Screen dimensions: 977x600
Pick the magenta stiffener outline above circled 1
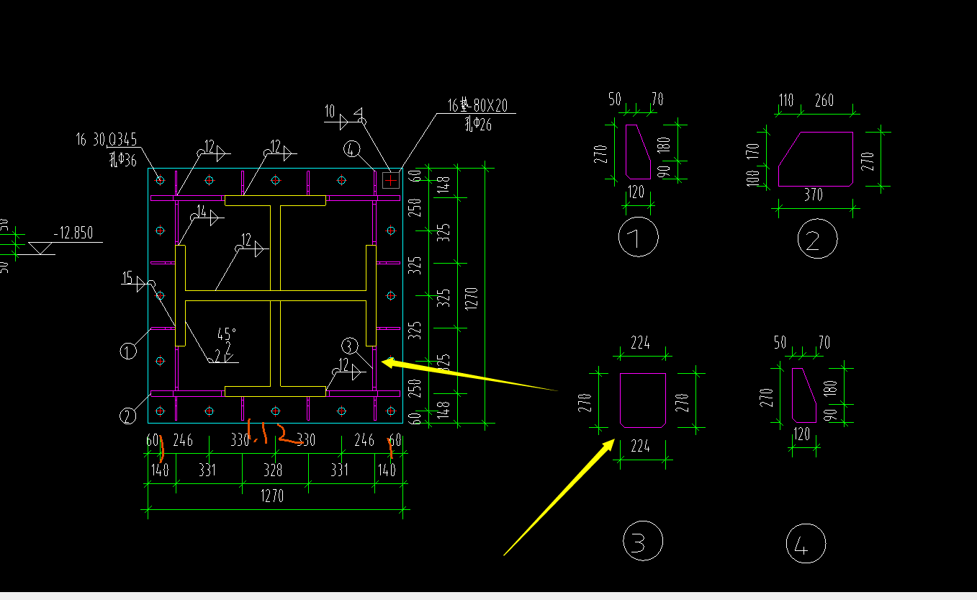tap(639, 152)
